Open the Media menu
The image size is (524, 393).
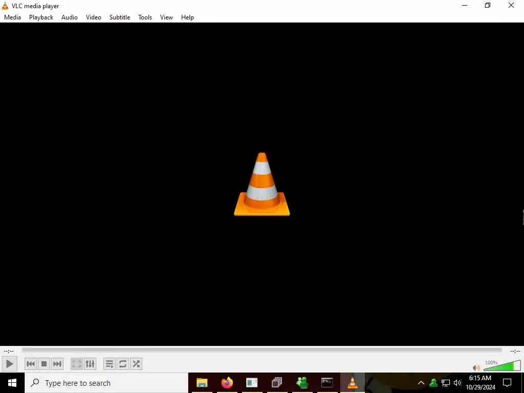point(12,17)
